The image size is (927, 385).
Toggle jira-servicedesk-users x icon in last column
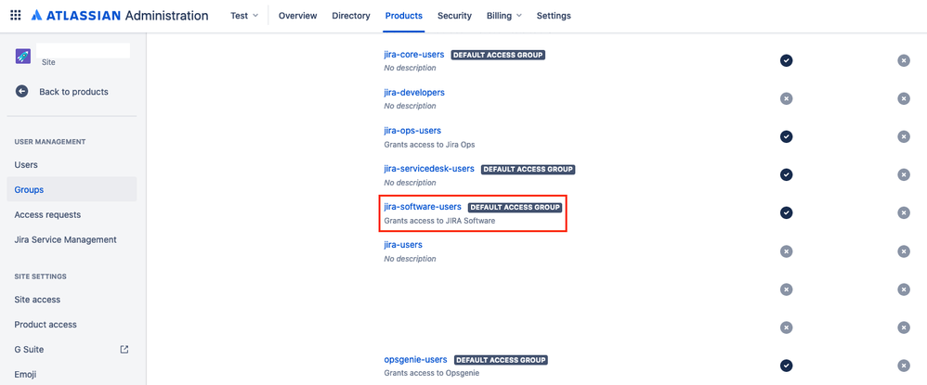(904, 174)
